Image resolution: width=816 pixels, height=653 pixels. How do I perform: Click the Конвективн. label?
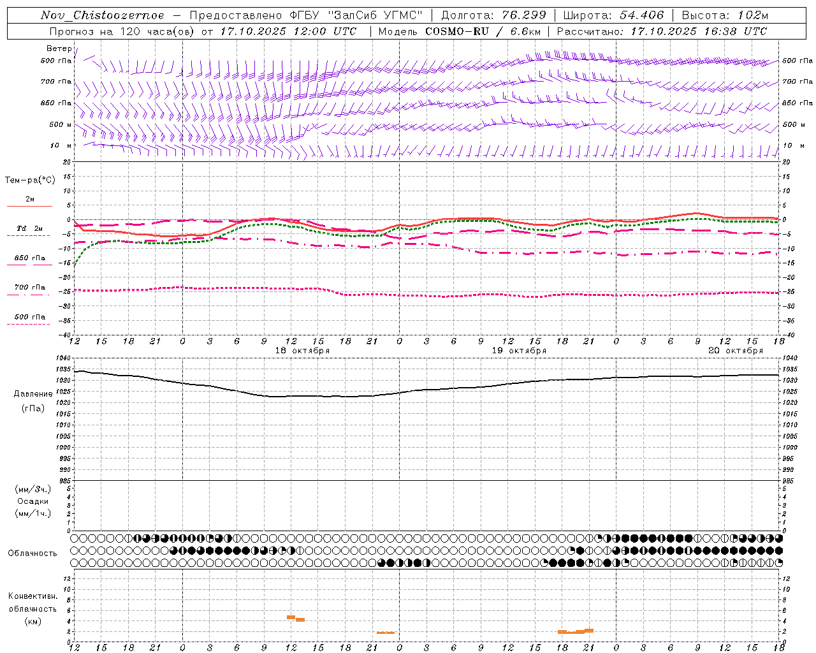pos(33,596)
